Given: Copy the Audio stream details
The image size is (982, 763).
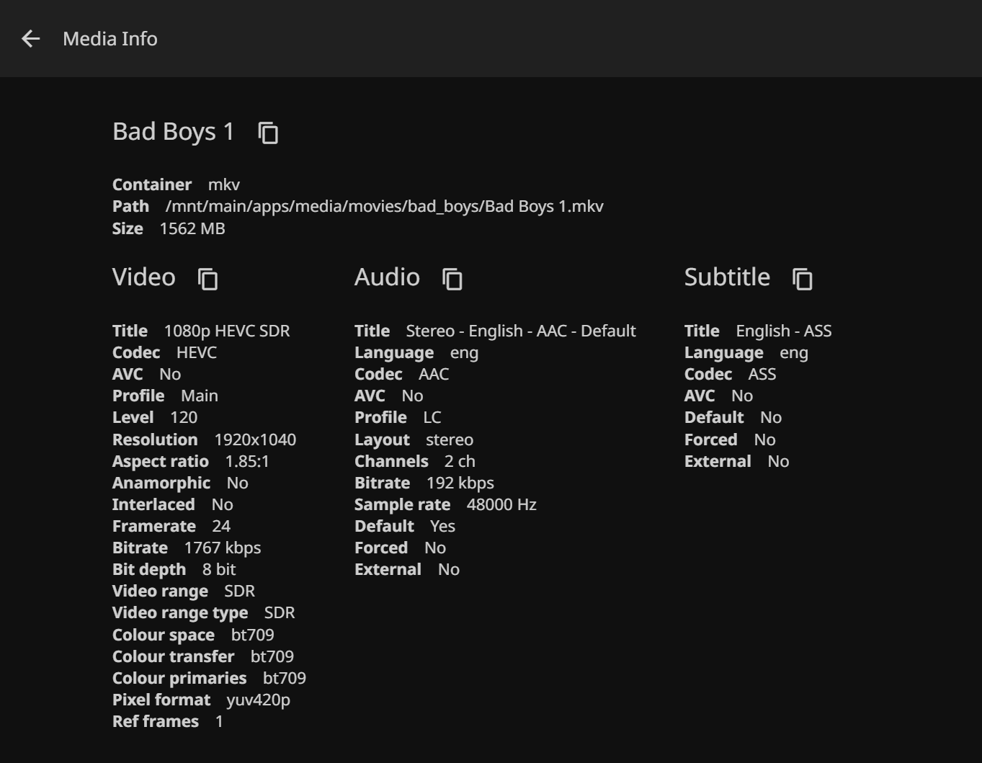Looking at the screenshot, I should (452, 279).
